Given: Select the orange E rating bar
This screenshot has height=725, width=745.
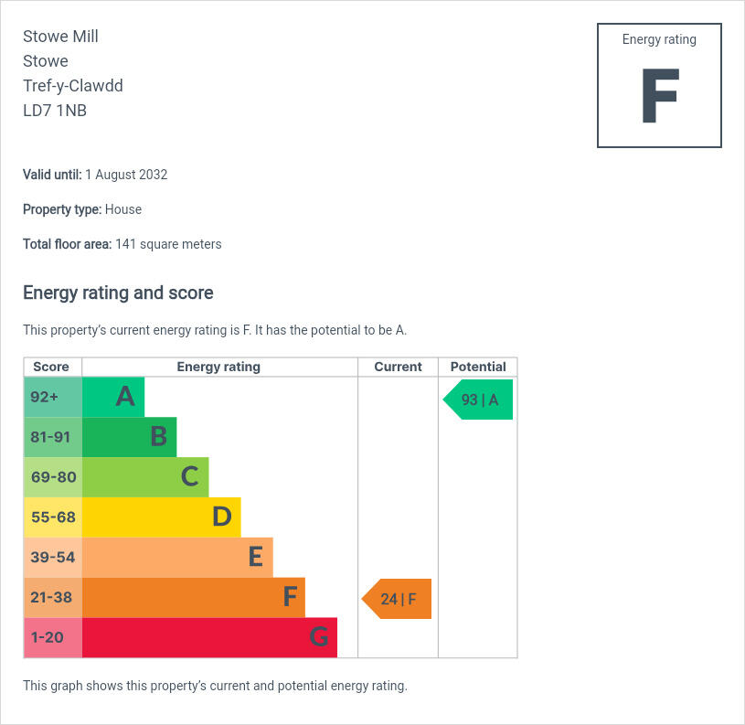Looking at the screenshot, I should click(177, 558).
